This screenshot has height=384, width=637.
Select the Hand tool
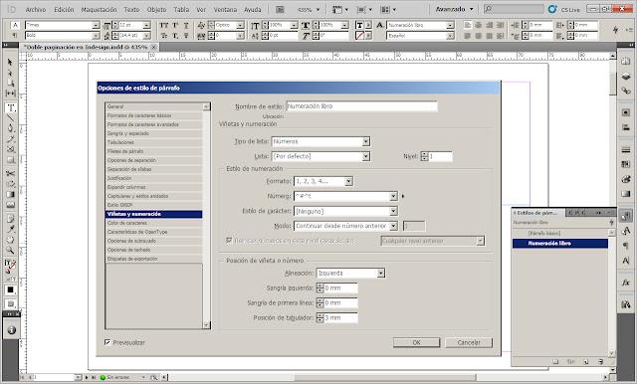(10, 240)
